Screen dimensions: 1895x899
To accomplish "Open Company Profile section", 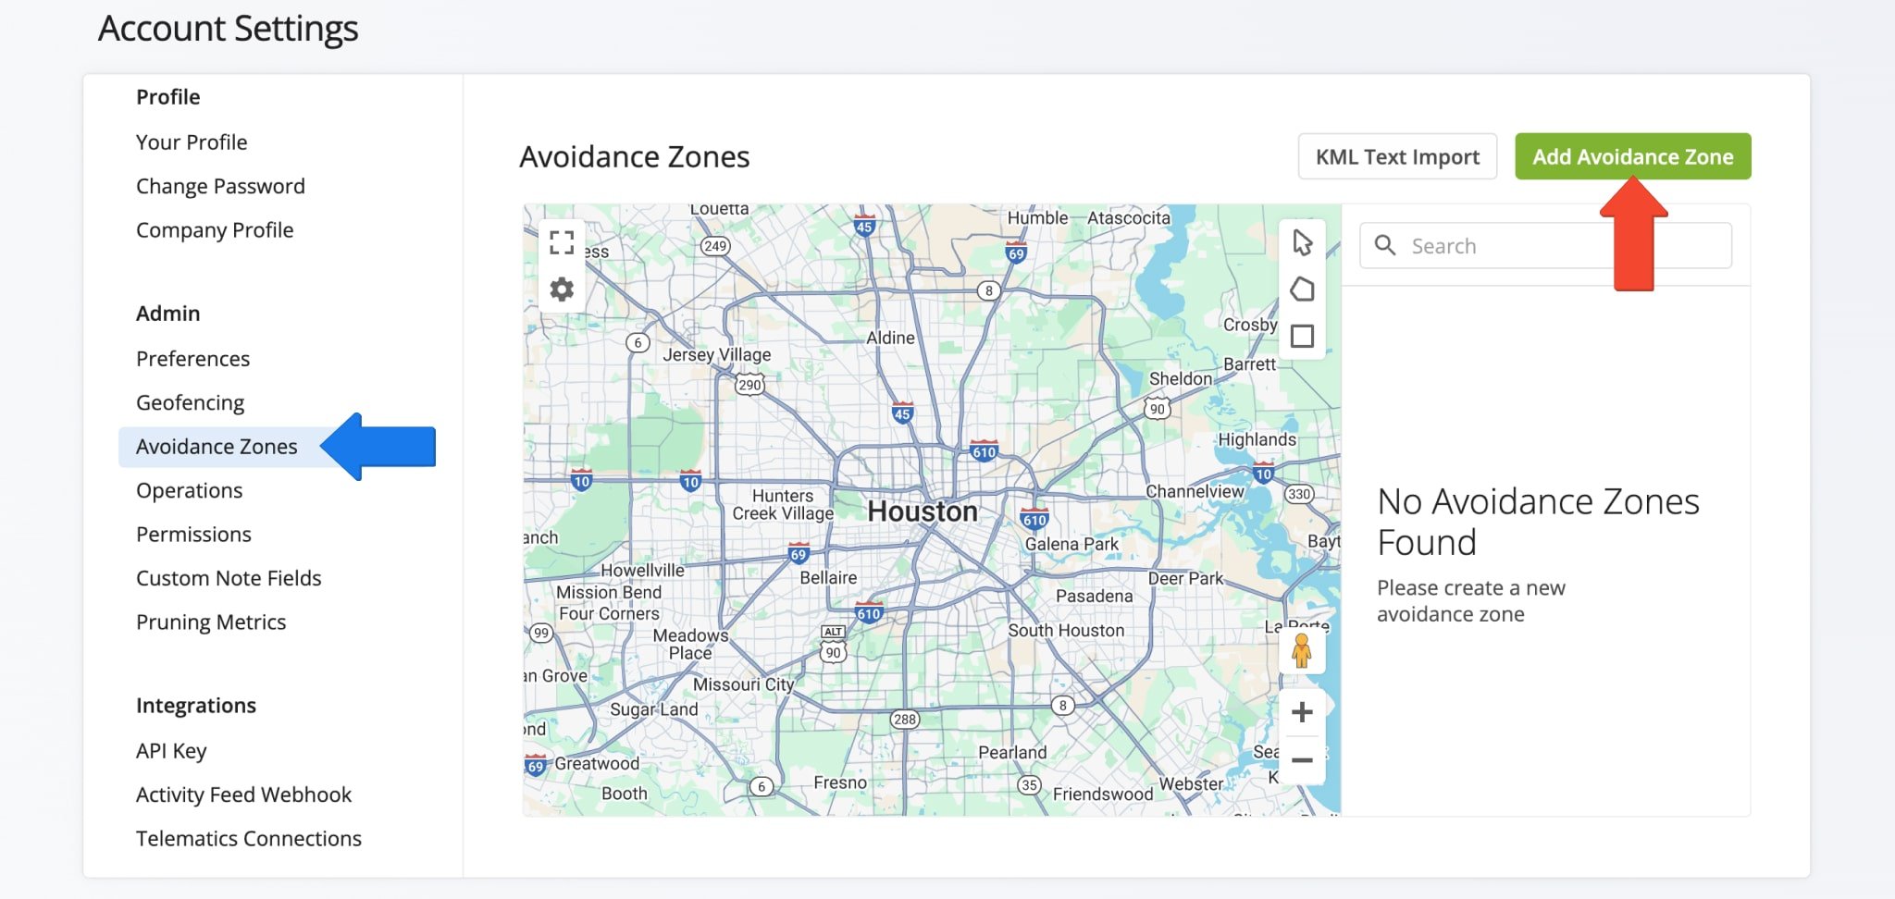I will (x=215, y=230).
